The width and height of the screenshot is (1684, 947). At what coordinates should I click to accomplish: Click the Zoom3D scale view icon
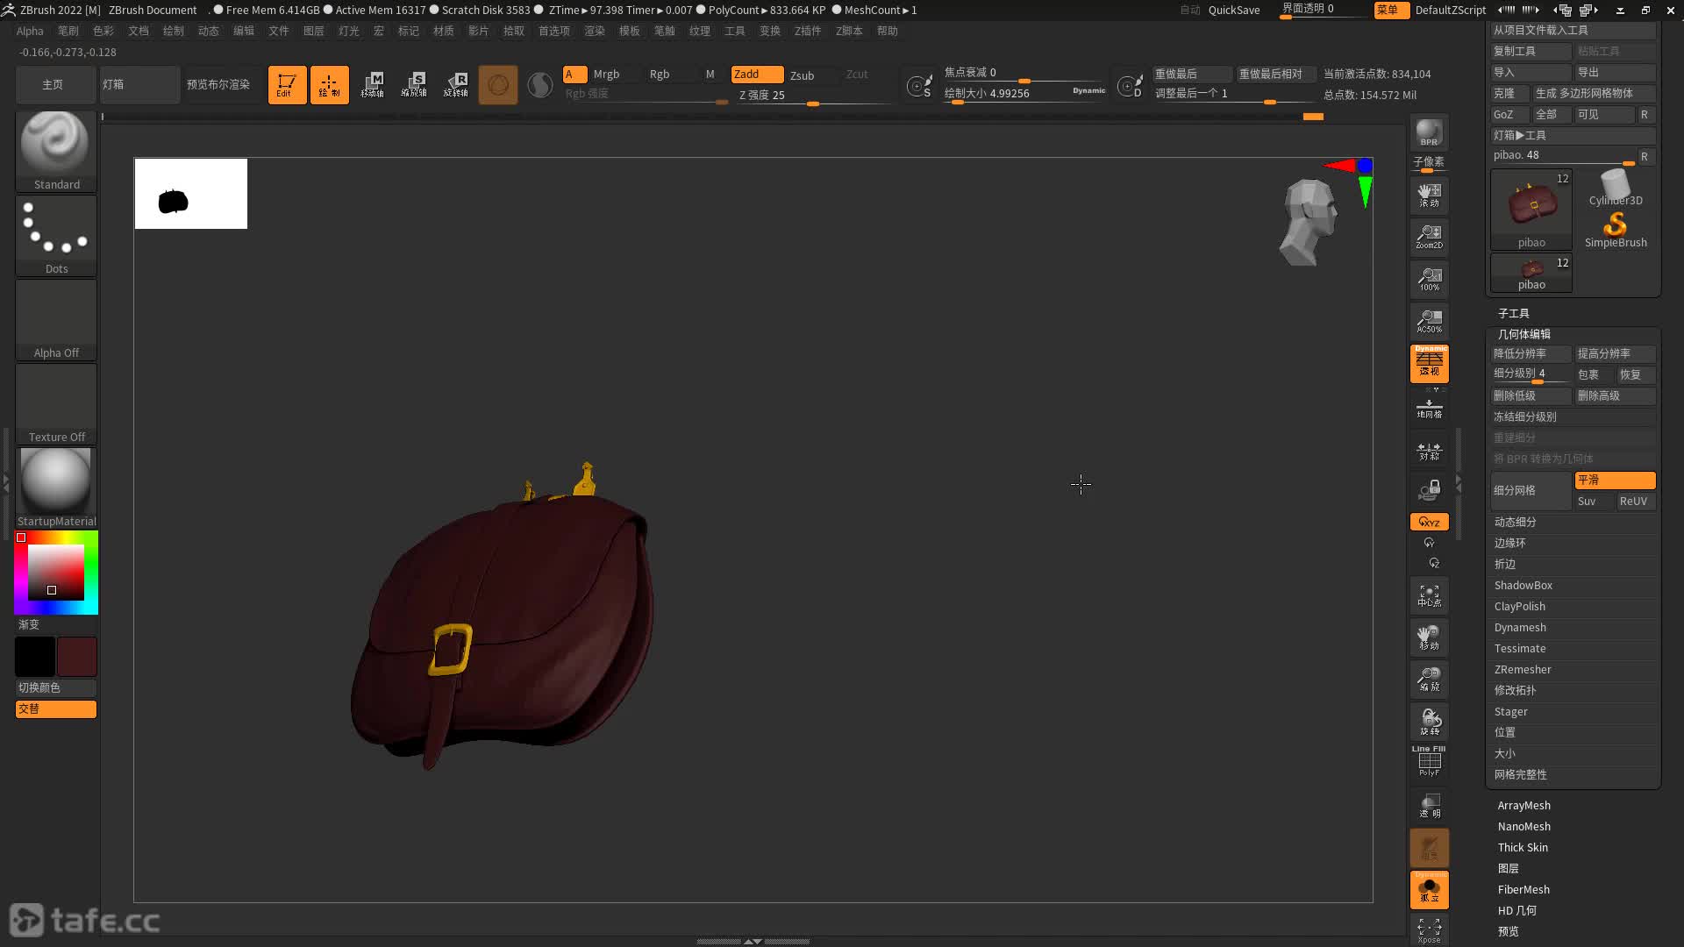tap(1429, 680)
